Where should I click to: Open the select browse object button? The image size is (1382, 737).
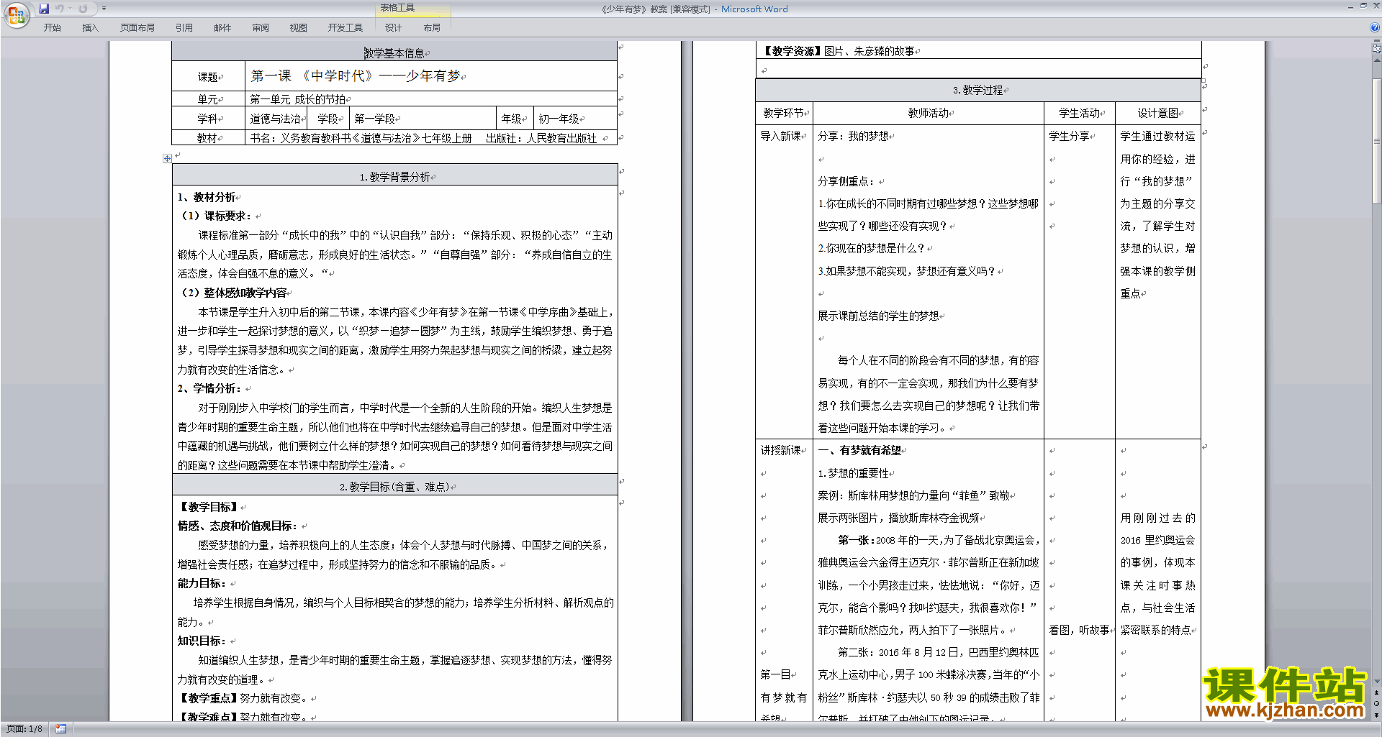[1377, 704]
